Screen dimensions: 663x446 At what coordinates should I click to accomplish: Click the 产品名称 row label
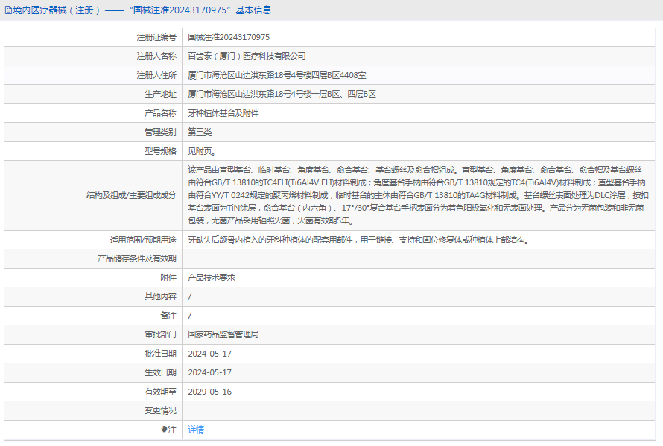pyautogui.click(x=160, y=113)
